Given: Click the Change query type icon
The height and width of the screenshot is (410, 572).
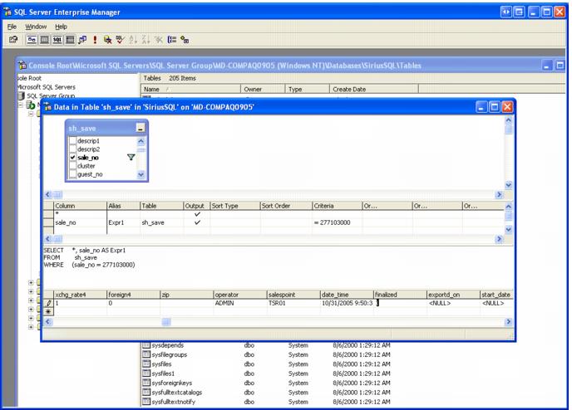Looking at the screenshot, I should 83,39.
